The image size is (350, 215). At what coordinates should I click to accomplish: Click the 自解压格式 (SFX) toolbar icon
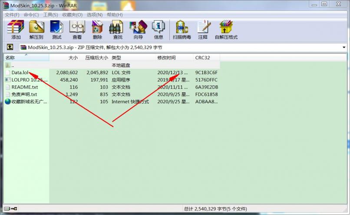[x=226, y=27]
